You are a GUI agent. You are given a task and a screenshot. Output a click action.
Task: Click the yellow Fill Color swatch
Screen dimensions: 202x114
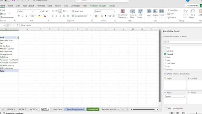coord(39,16)
